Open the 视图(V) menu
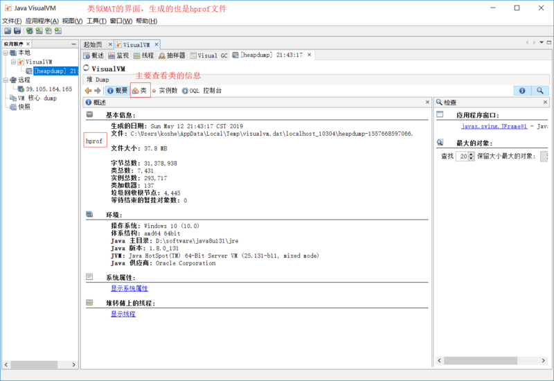Viewport: 554px width, 381px height. pos(72,21)
